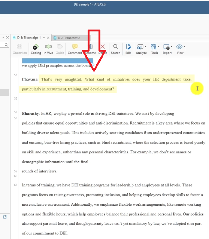
Task: Click the pop-out icon in left sidebar
Action: pos(5,217)
